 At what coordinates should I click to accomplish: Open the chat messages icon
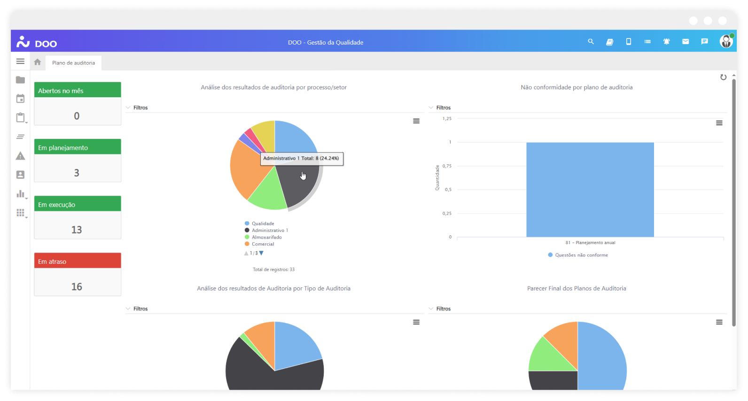pyautogui.click(x=704, y=42)
